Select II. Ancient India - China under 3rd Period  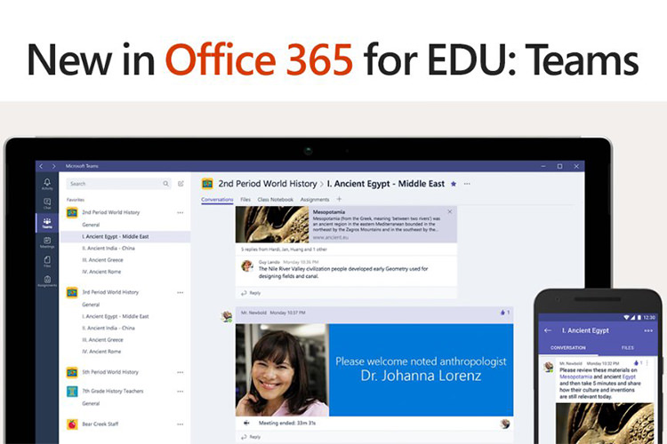108,328
